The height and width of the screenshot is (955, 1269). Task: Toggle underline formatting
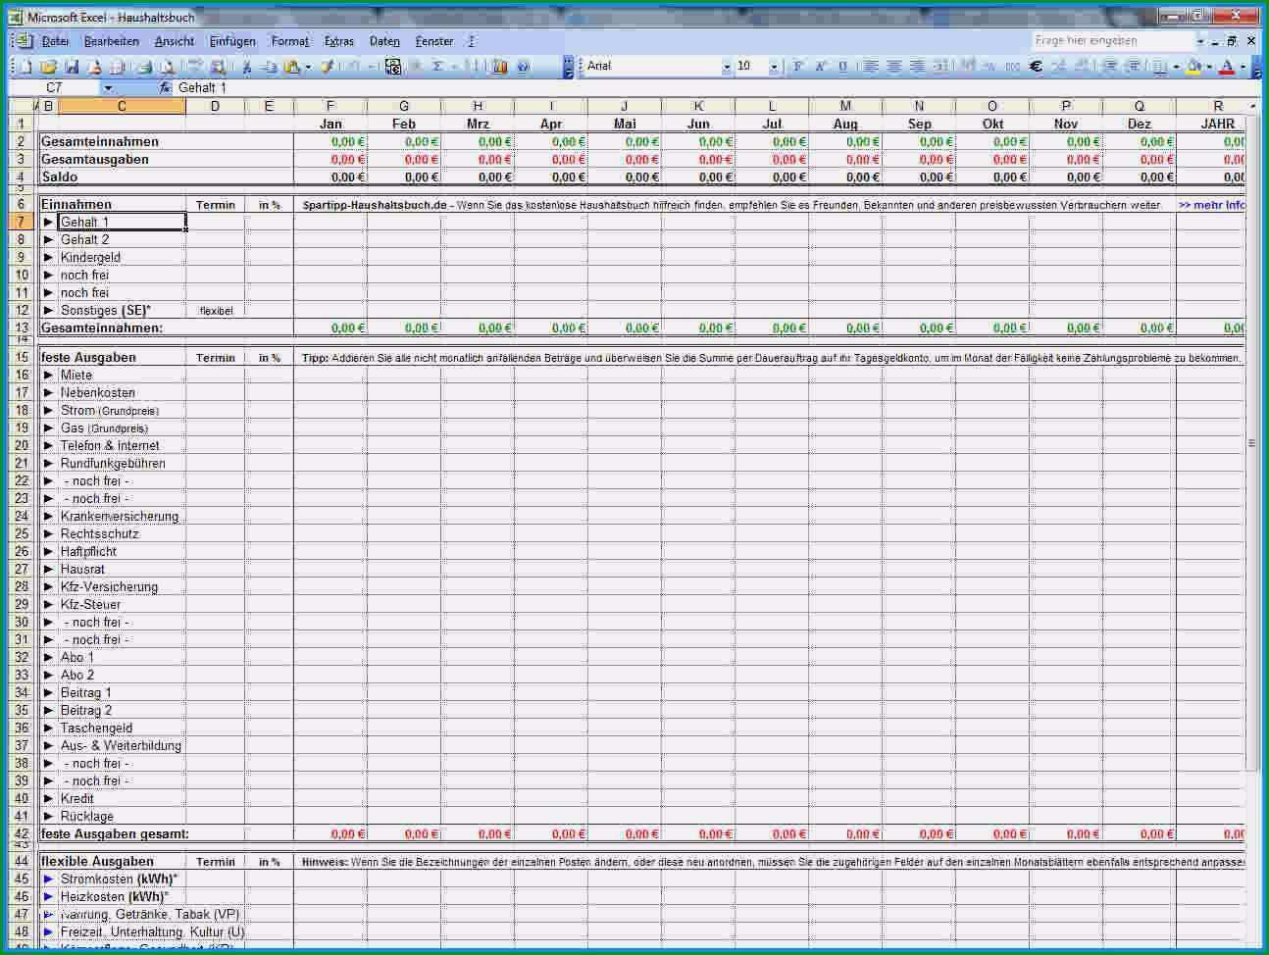tap(843, 67)
